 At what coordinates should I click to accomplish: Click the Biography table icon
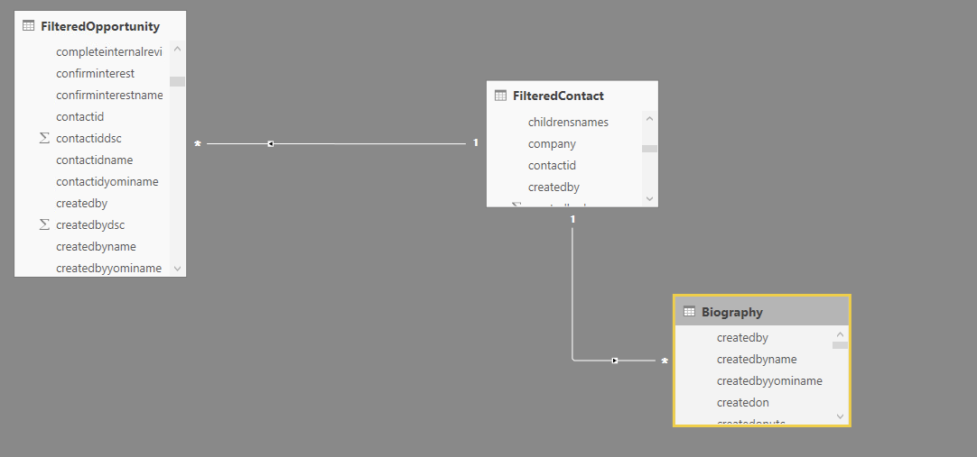(689, 312)
